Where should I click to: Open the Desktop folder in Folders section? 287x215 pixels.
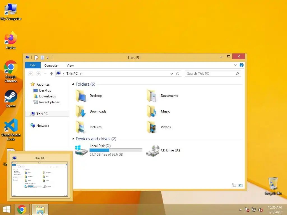click(89, 96)
